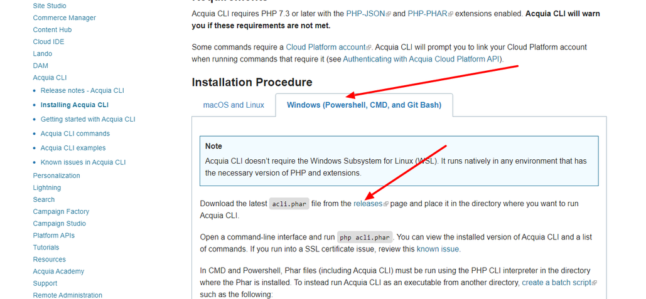The width and height of the screenshot is (646, 299).
Task: Open Cloud IDE in sidebar
Action: pos(48,42)
